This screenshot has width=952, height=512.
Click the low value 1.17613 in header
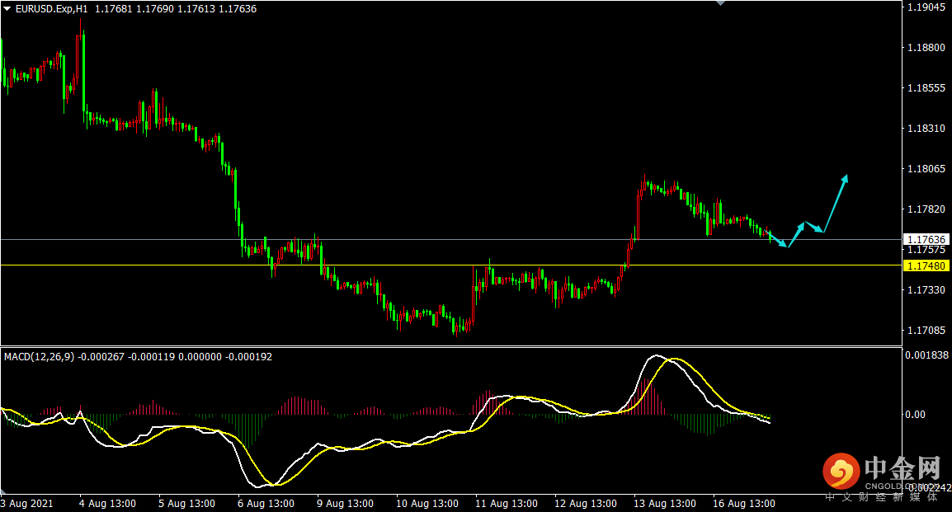pyautogui.click(x=196, y=9)
